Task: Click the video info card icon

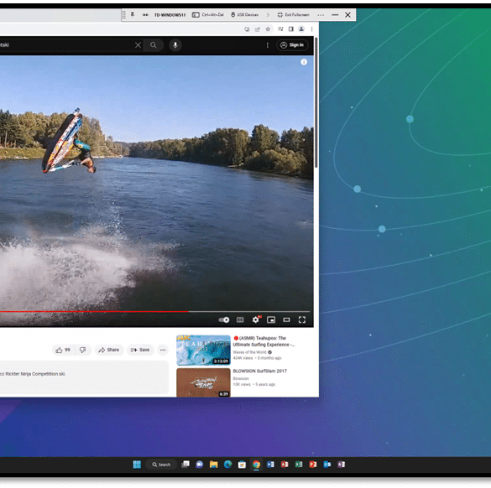Action: tap(304, 62)
